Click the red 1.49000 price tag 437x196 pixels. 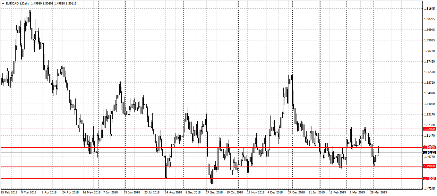point(429,166)
